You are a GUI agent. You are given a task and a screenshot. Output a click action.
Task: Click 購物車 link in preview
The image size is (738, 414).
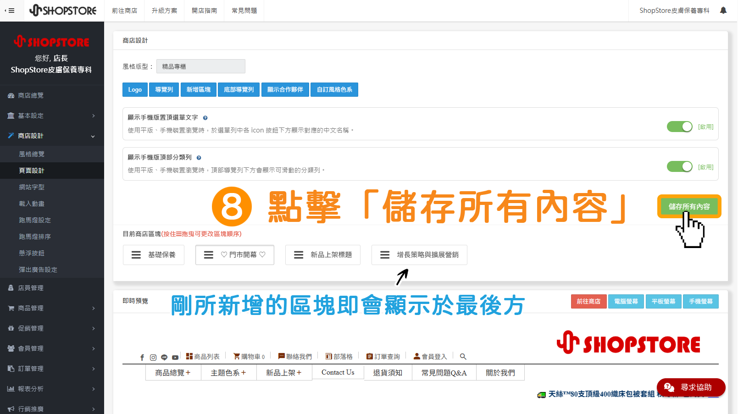tap(249, 356)
